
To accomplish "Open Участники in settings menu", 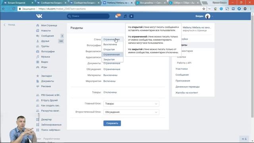I will [181, 69].
